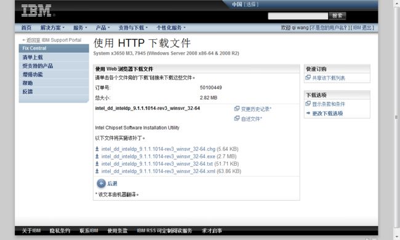Viewport: 400px width, 240px height.
Task: Open 求才启事 footer link
Action: tap(212, 231)
